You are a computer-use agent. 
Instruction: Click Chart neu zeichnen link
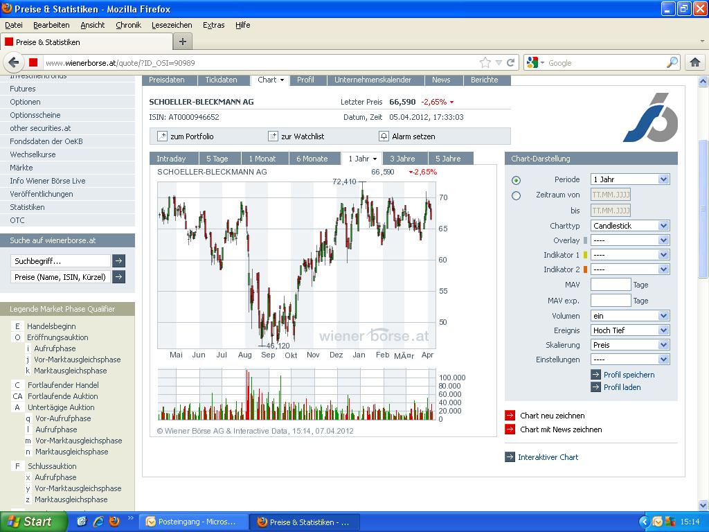click(552, 416)
